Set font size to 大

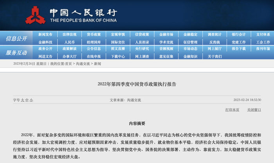22,100
